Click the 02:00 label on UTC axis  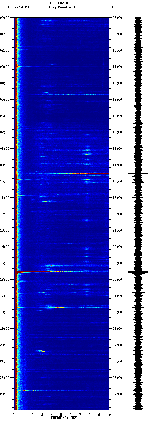117,312
